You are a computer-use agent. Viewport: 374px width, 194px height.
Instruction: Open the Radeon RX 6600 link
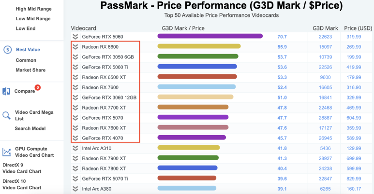click(100, 47)
